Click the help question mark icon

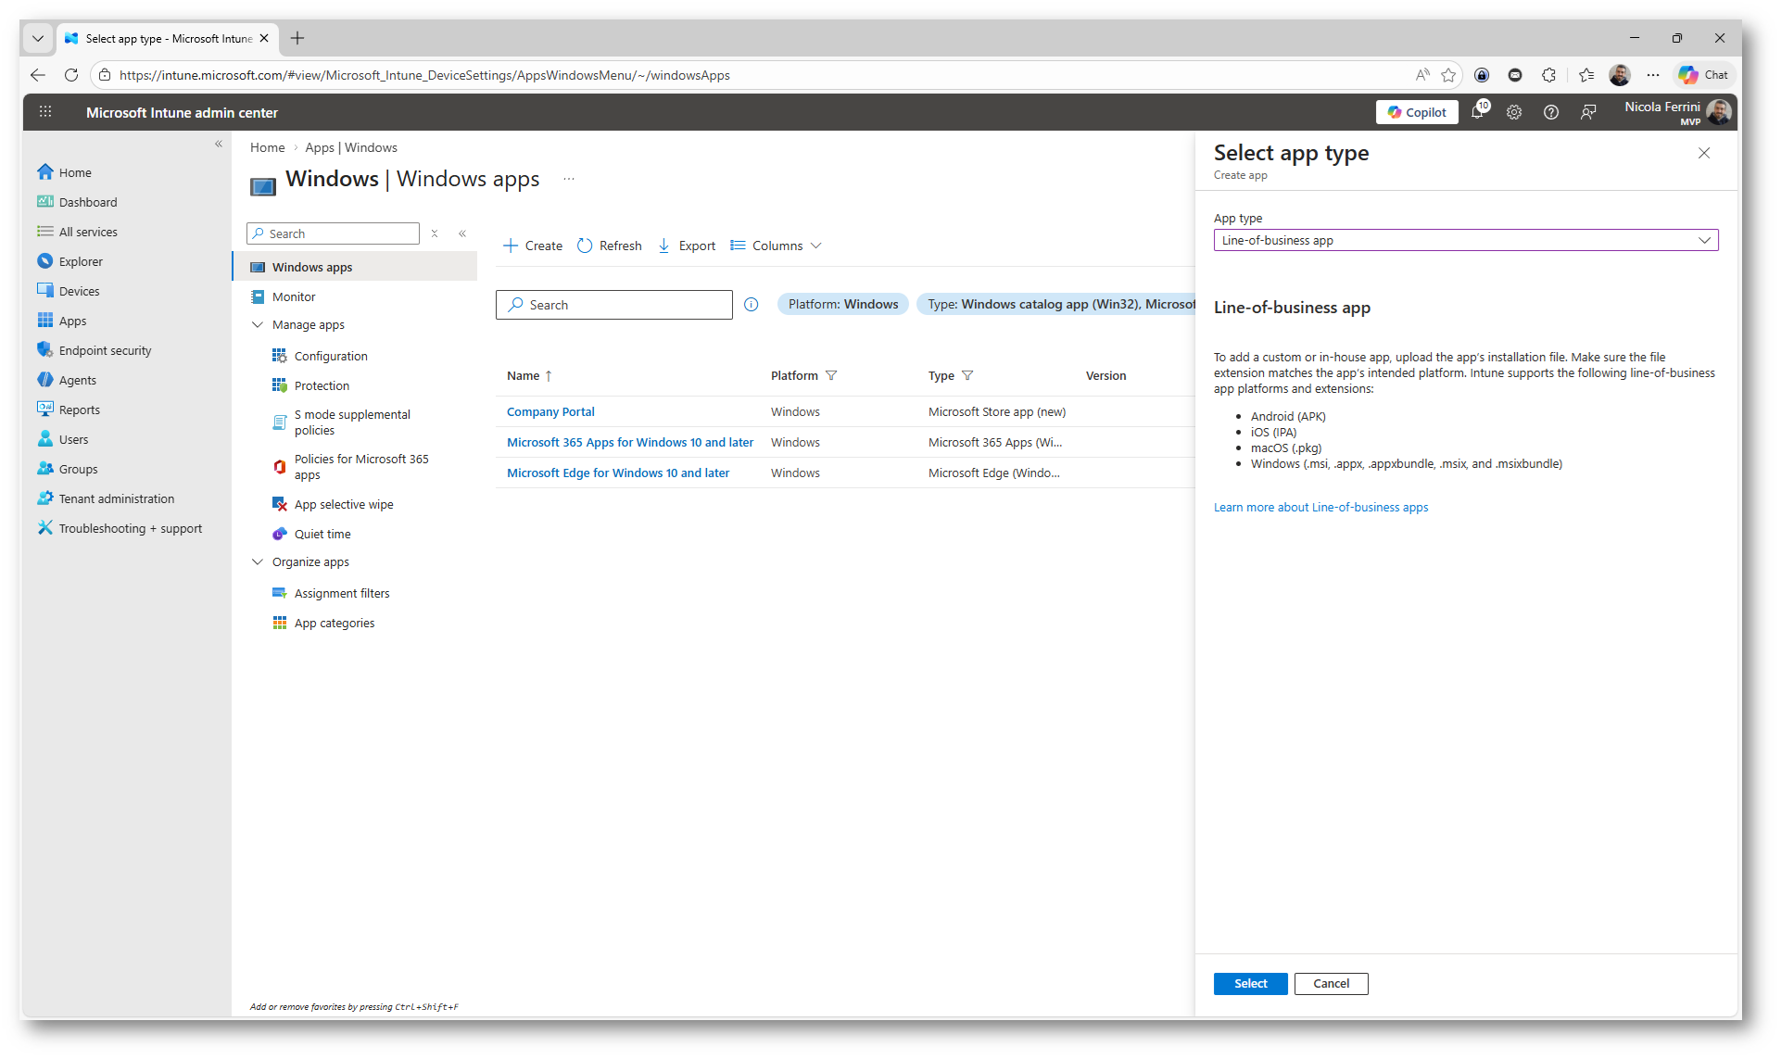1551,112
